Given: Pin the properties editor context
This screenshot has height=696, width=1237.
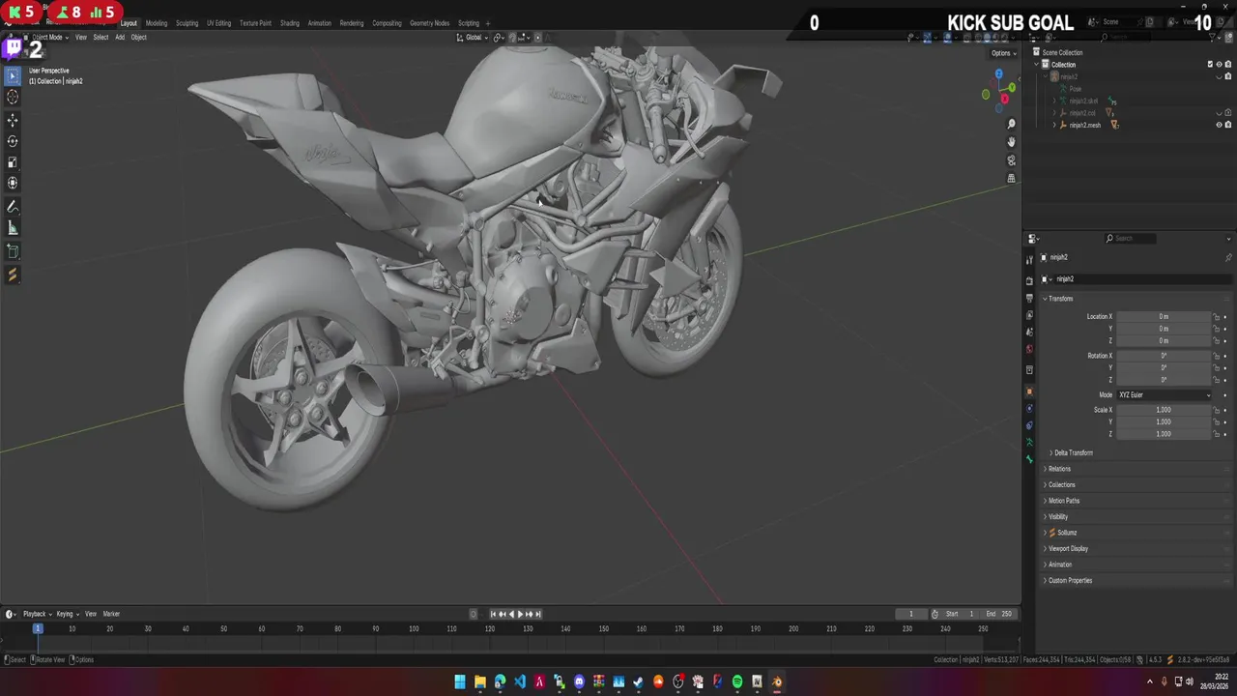Looking at the screenshot, I should click(x=1228, y=258).
